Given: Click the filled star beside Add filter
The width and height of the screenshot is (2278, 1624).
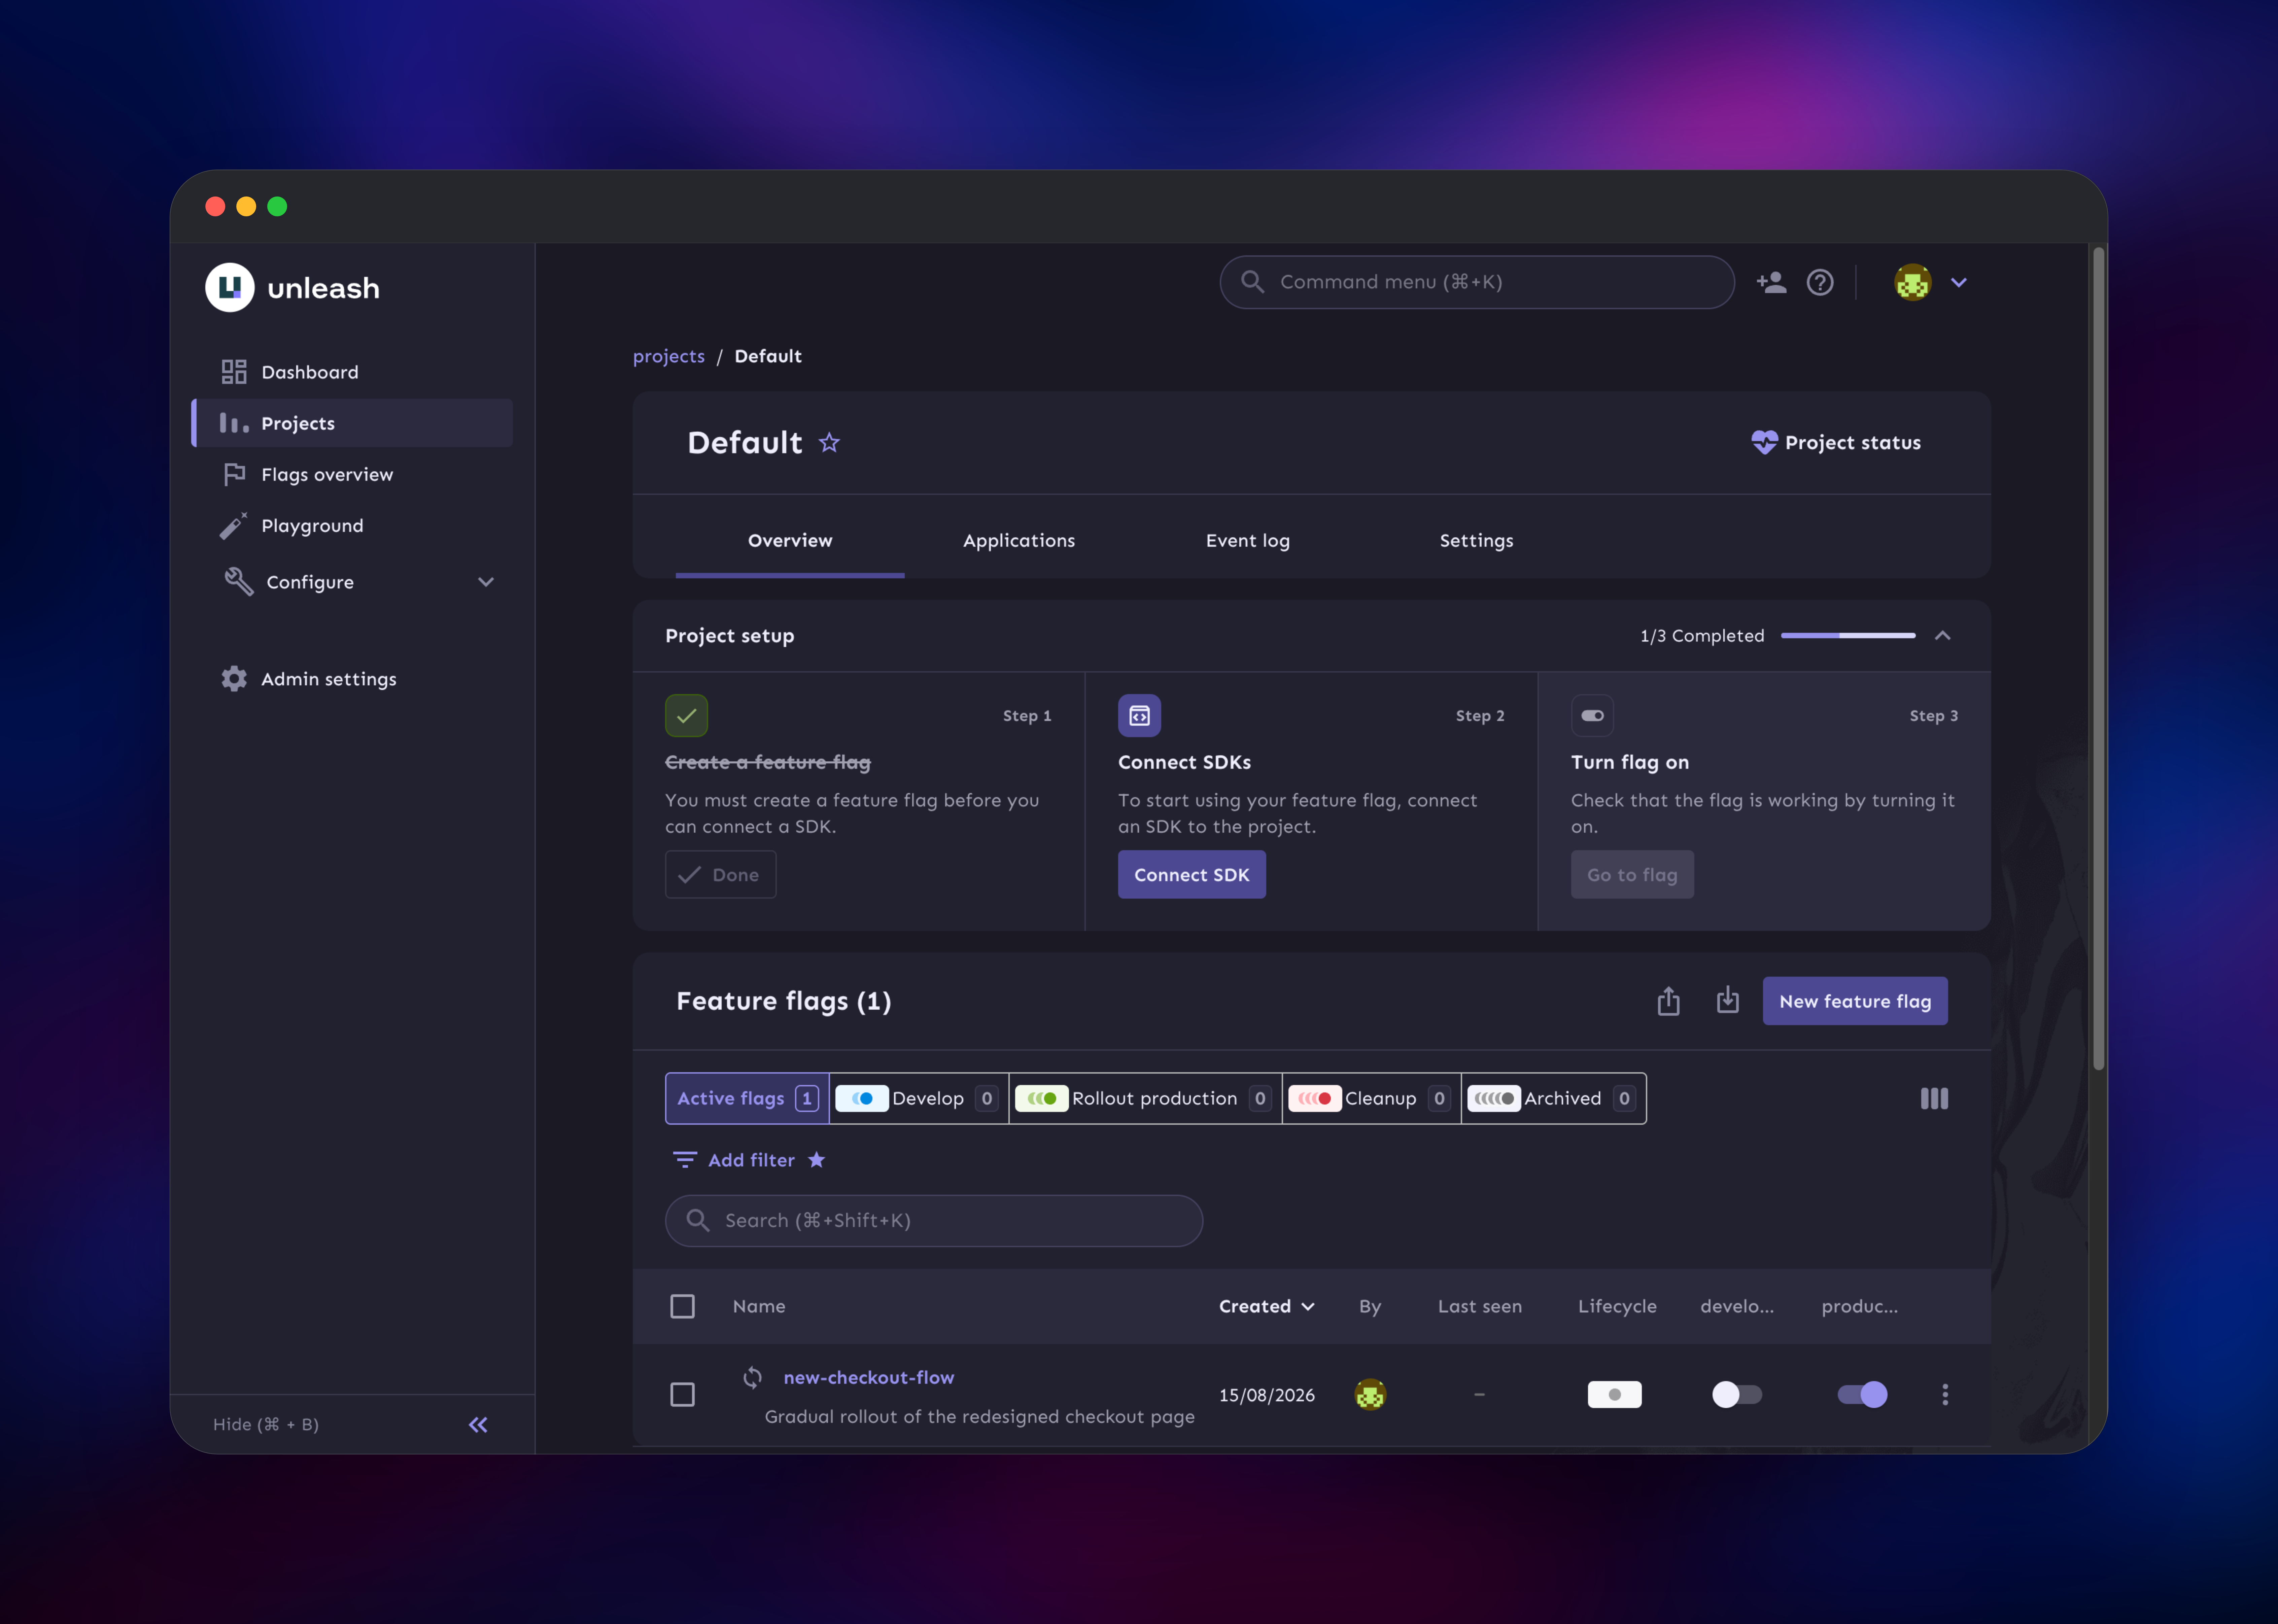Looking at the screenshot, I should (816, 1160).
